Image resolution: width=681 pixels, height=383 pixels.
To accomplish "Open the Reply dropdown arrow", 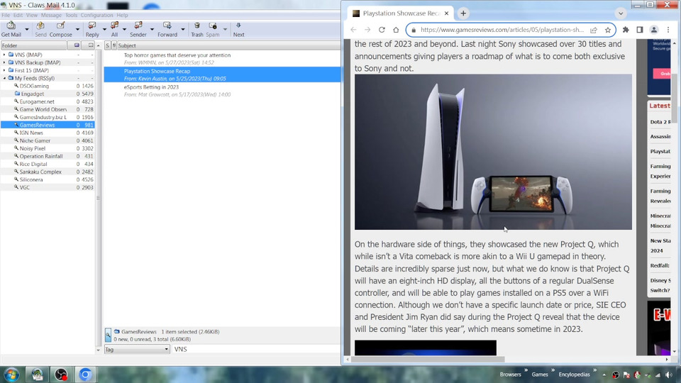I will tap(104, 30).
